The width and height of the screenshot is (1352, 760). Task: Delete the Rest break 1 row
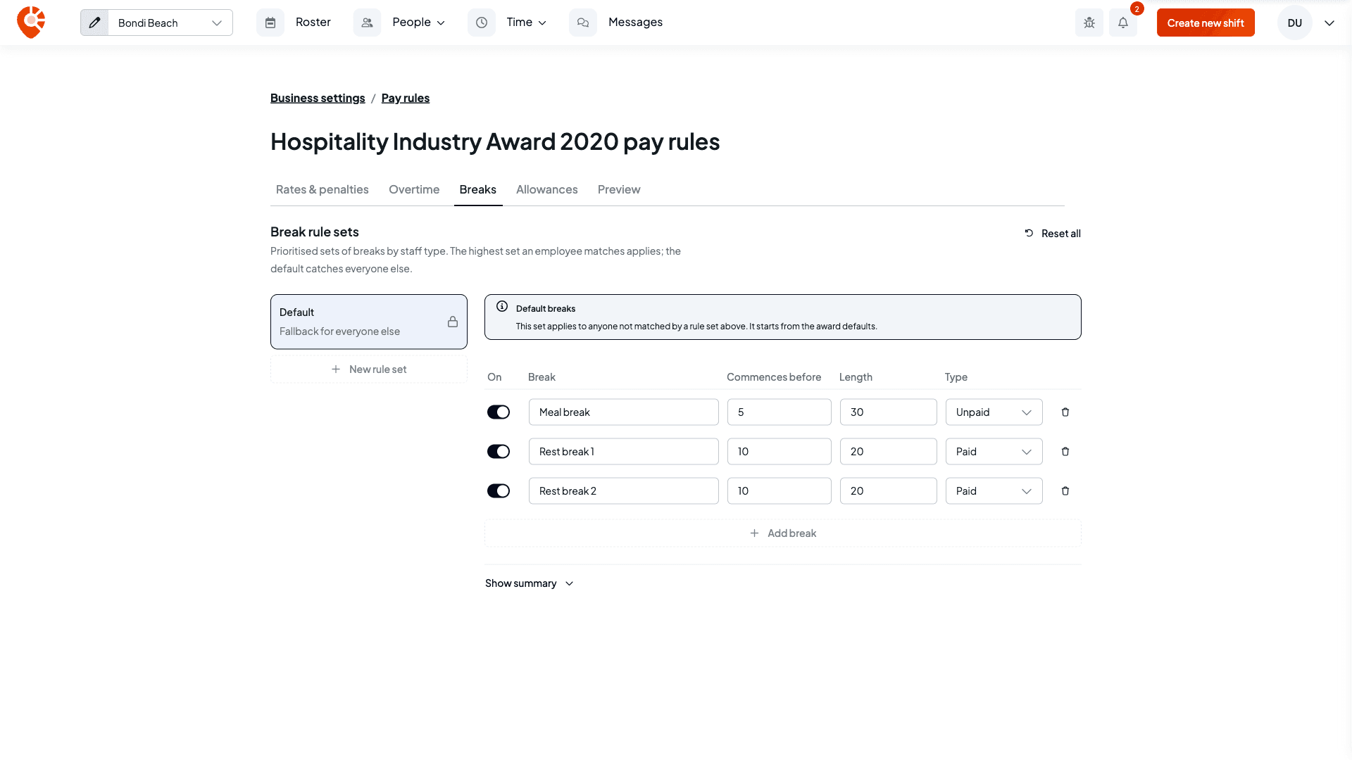point(1065,452)
